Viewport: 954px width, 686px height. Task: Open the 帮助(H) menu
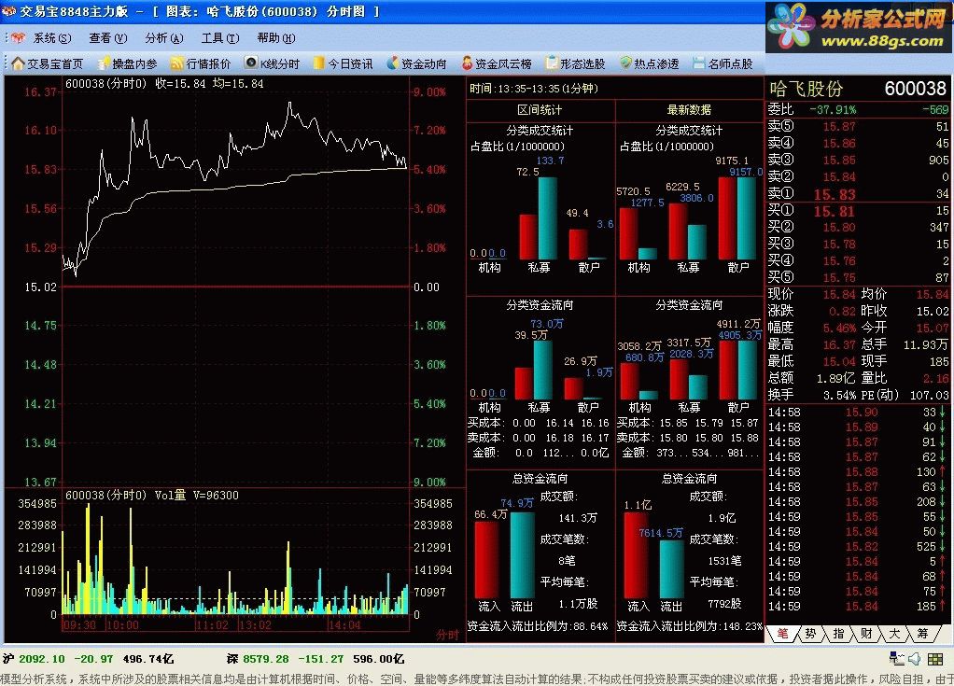(276, 38)
